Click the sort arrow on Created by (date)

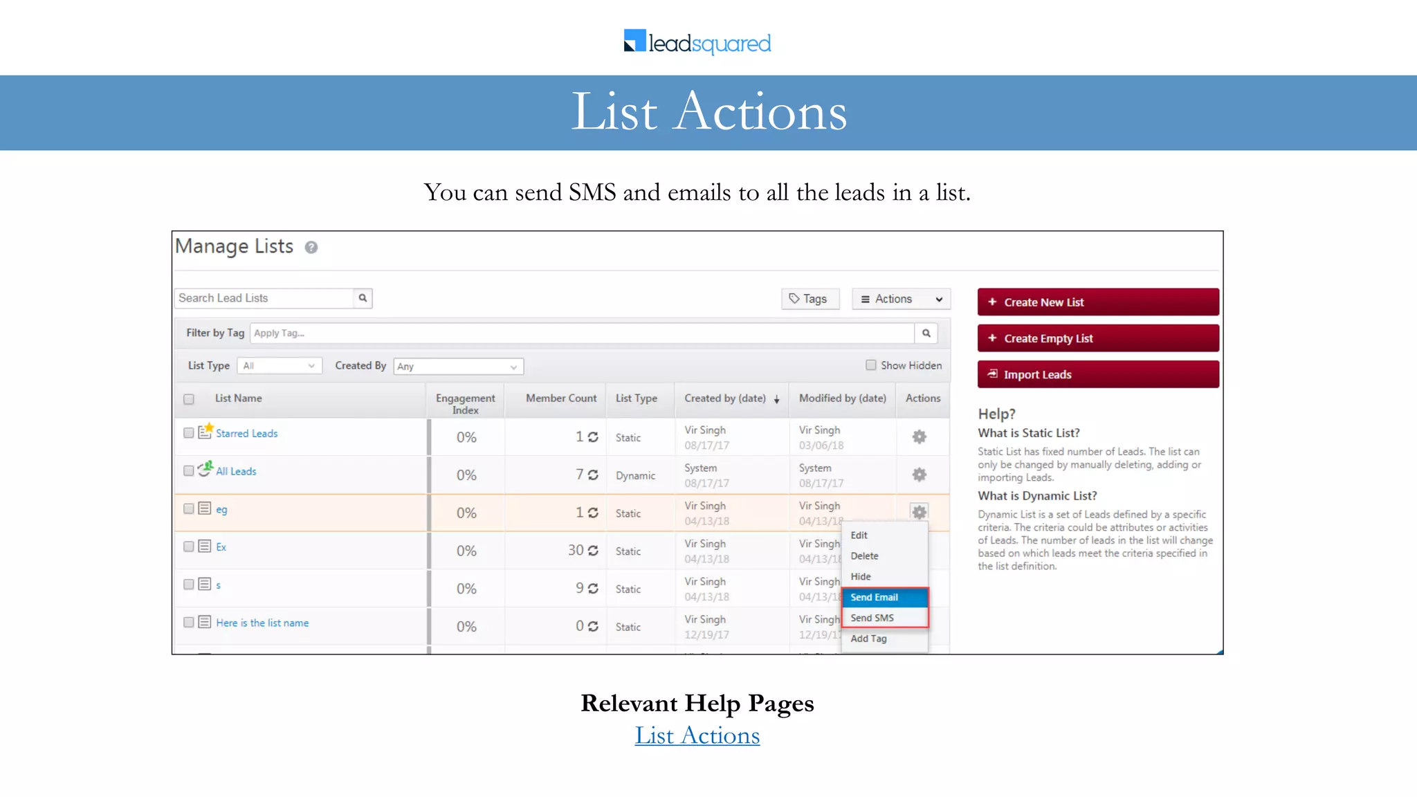(777, 400)
